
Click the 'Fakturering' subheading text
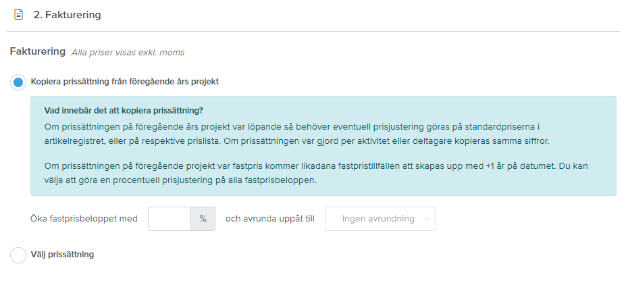(38, 51)
